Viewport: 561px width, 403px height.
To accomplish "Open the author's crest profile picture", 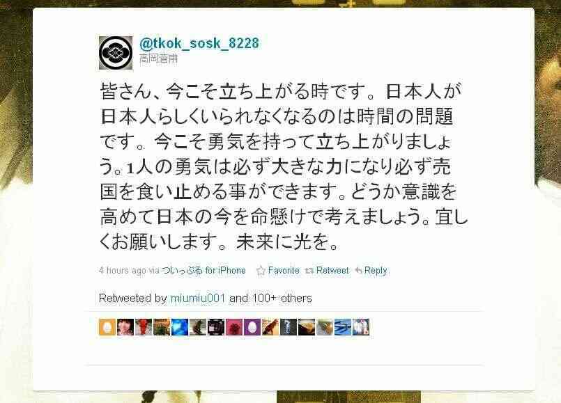I will coord(116,52).
